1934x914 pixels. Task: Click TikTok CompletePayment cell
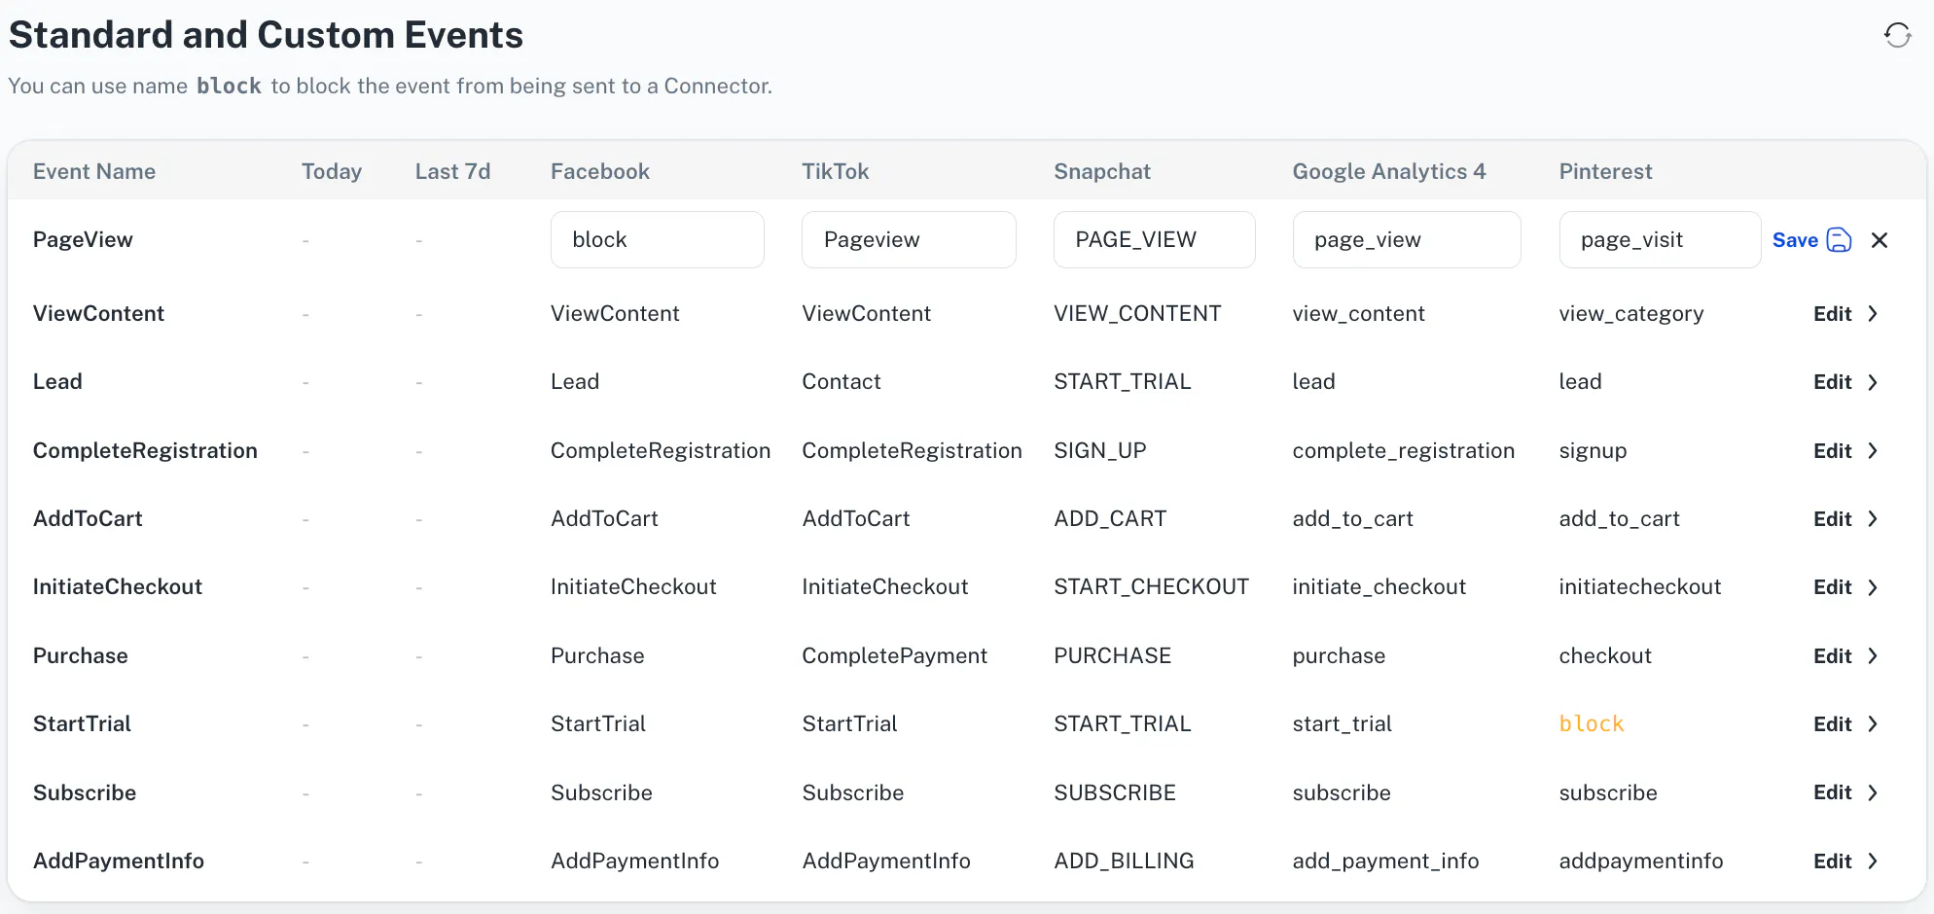[895, 655]
